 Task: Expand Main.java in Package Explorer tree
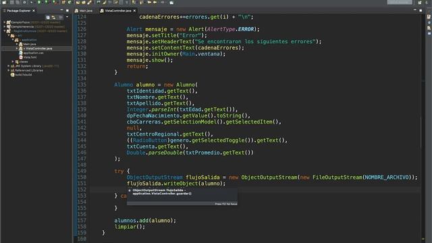(x=17, y=44)
